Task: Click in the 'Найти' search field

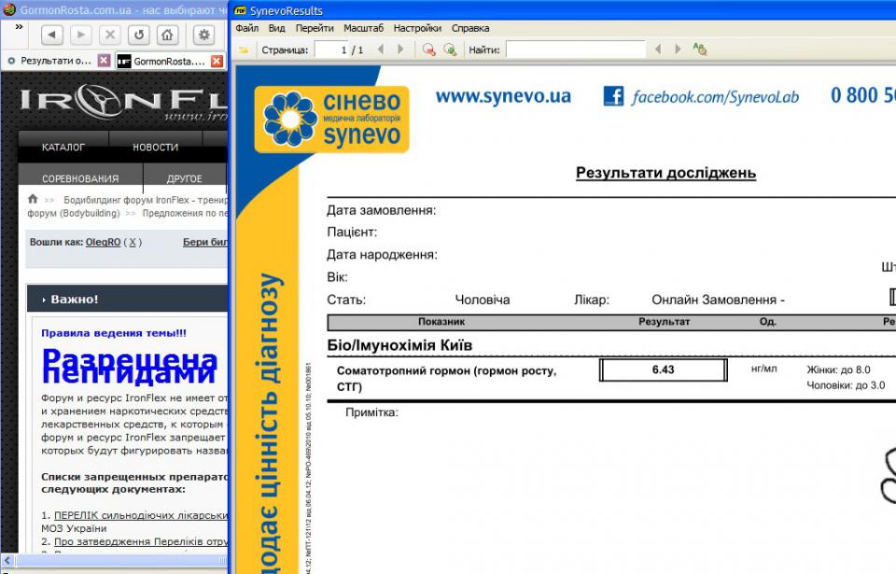Action: point(575,49)
